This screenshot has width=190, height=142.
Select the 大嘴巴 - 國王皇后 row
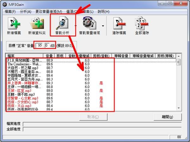(x=91, y=71)
